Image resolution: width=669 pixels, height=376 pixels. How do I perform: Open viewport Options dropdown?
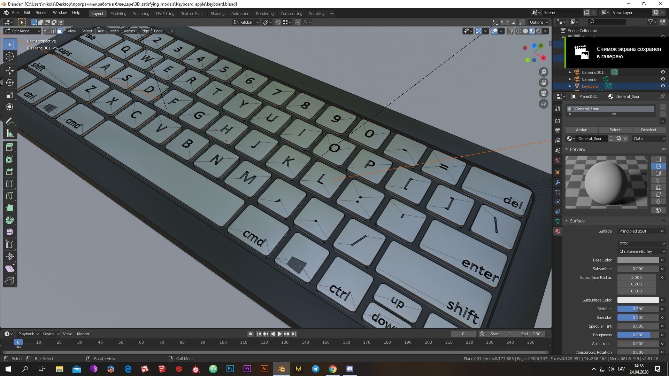point(539,22)
